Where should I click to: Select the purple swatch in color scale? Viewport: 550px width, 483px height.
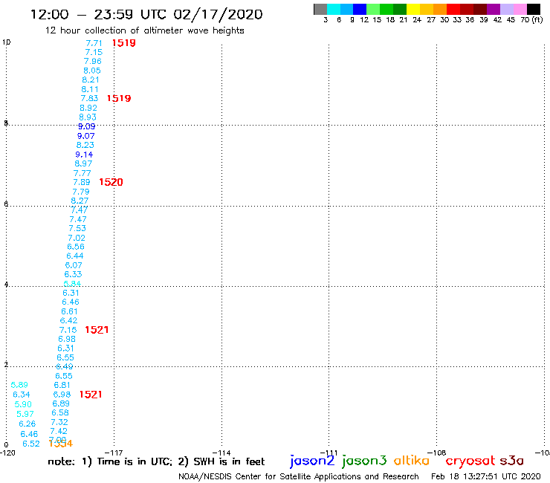pyautogui.click(x=494, y=9)
